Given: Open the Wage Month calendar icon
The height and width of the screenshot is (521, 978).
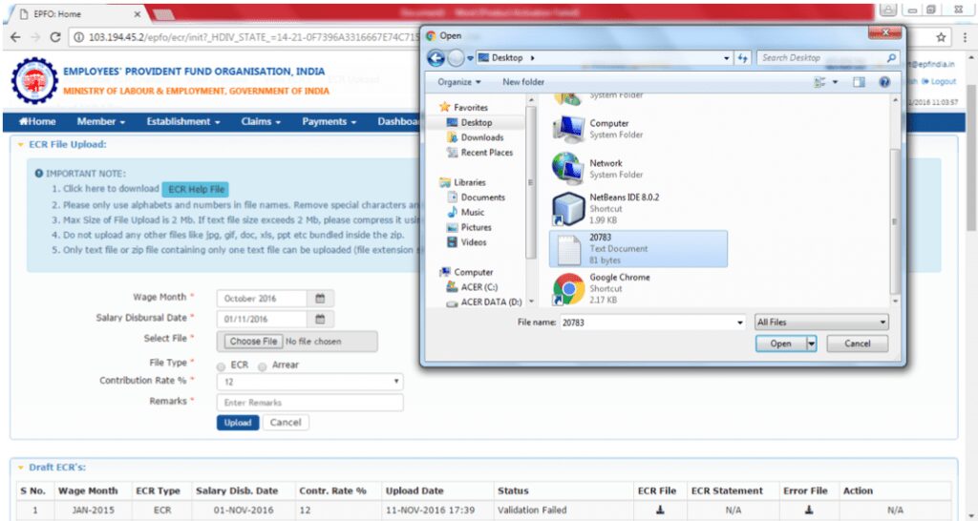Looking at the screenshot, I should pos(320,299).
